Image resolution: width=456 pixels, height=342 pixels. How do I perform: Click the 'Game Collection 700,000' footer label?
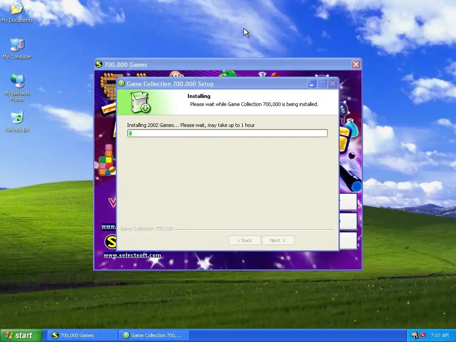[147, 229]
